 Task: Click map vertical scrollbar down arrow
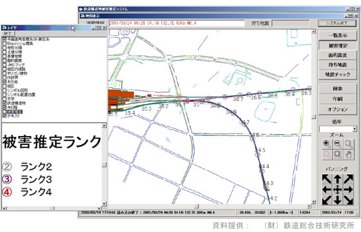[313, 202]
